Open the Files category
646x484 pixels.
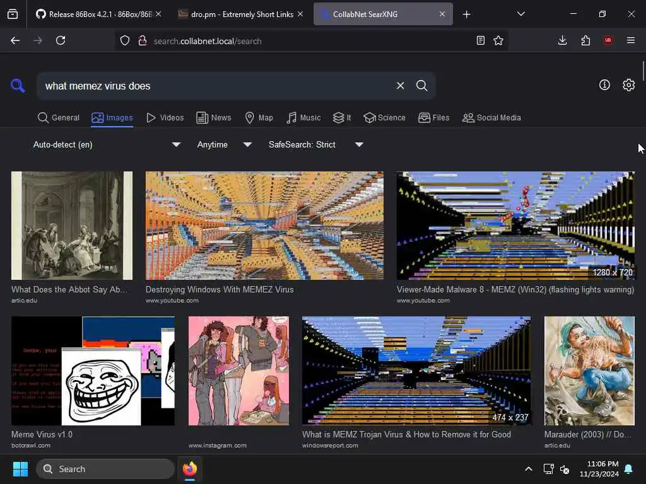pyautogui.click(x=433, y=118)
